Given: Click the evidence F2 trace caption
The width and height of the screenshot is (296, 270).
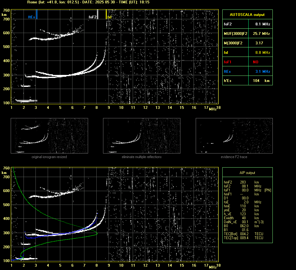Looking at the screenshot, I should [x=234, y=157].
